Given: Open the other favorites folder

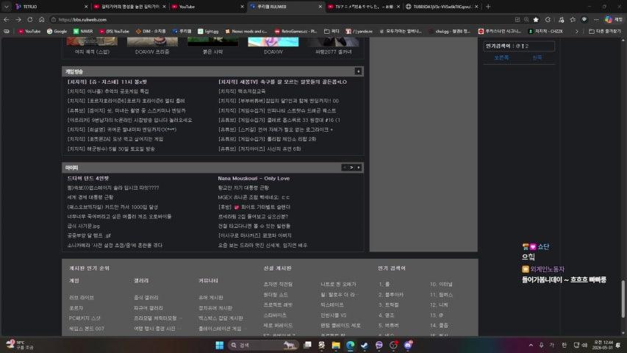Looking at the screenshot, I should 605,31.
